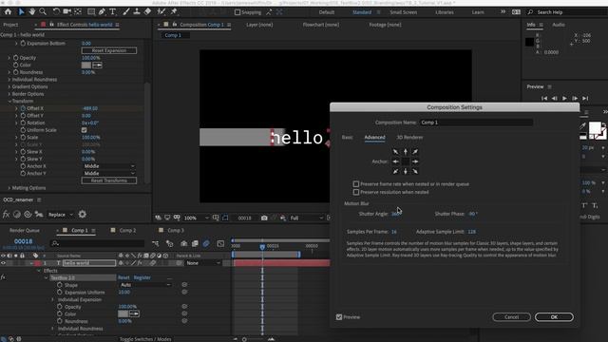Select the Clone Stamp tool
The width and height of the screenshot is (608, 342).
click(137, 12)
